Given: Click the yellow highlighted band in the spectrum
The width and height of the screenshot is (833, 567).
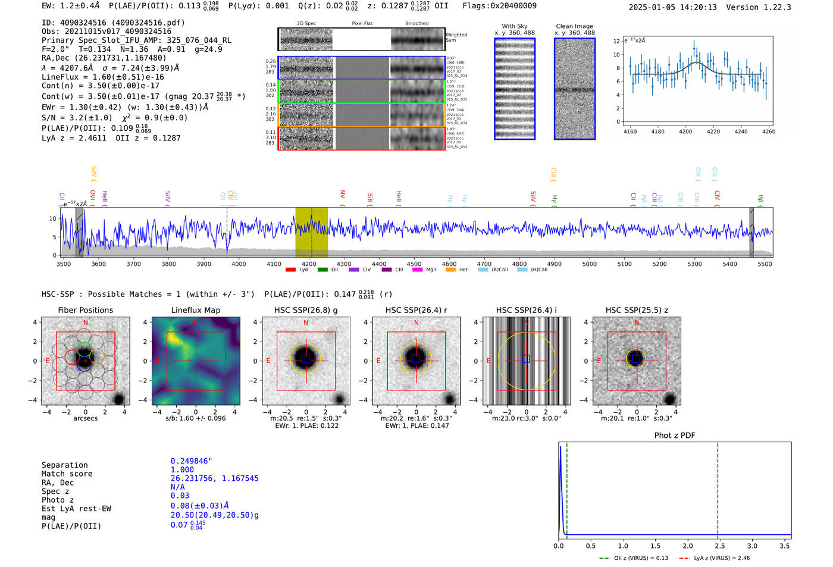Looking at the screenshot, I should point(312,232).
